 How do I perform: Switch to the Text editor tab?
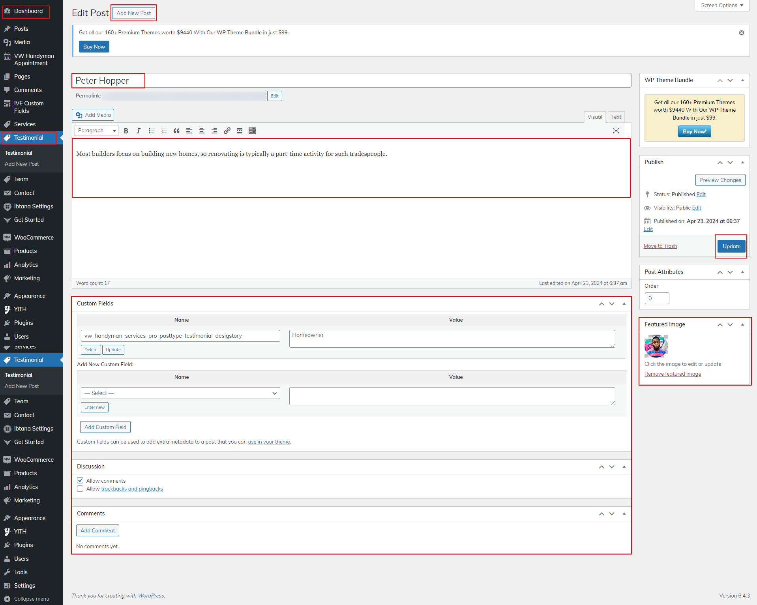coord(616,117)
